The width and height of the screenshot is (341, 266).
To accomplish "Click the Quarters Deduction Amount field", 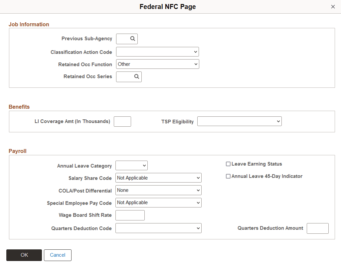I will (x=317, y=228).
